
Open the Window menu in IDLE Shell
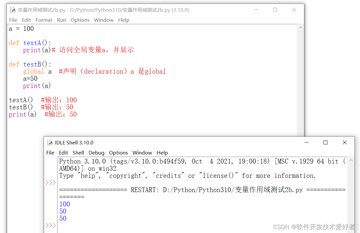coord(142,153)
